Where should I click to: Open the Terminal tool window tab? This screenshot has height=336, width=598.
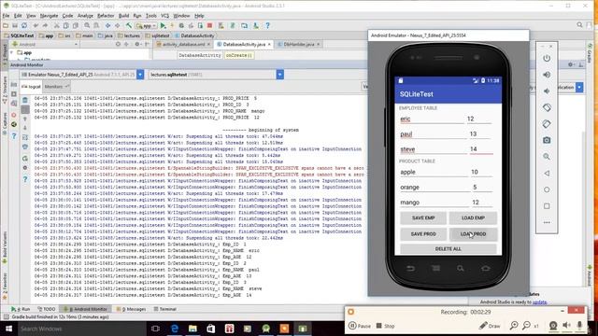[164, 309]
